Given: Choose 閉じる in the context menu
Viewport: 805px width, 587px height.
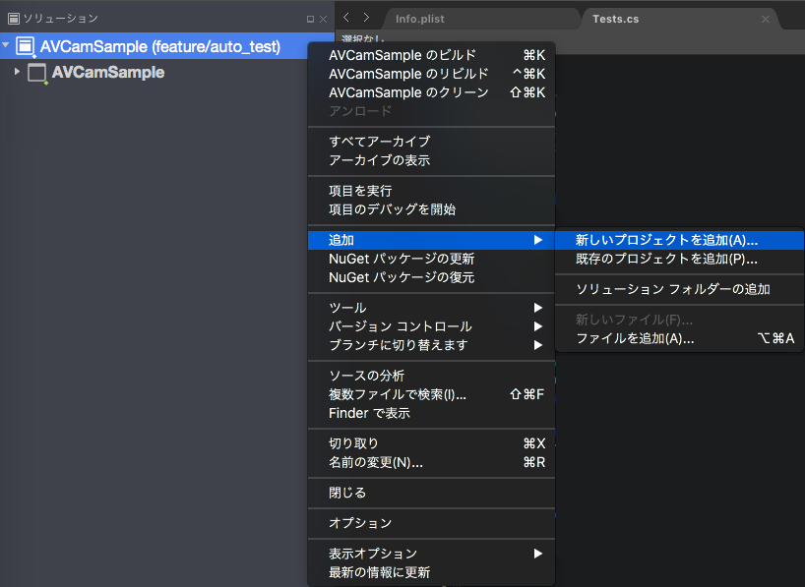Looking at the screenshot, I should click(431, 493).
